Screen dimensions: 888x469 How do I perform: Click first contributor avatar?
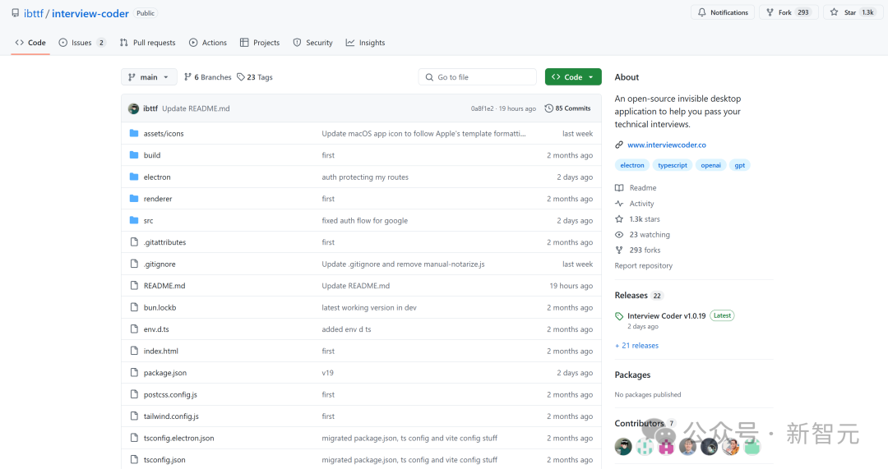coord(623,446)
